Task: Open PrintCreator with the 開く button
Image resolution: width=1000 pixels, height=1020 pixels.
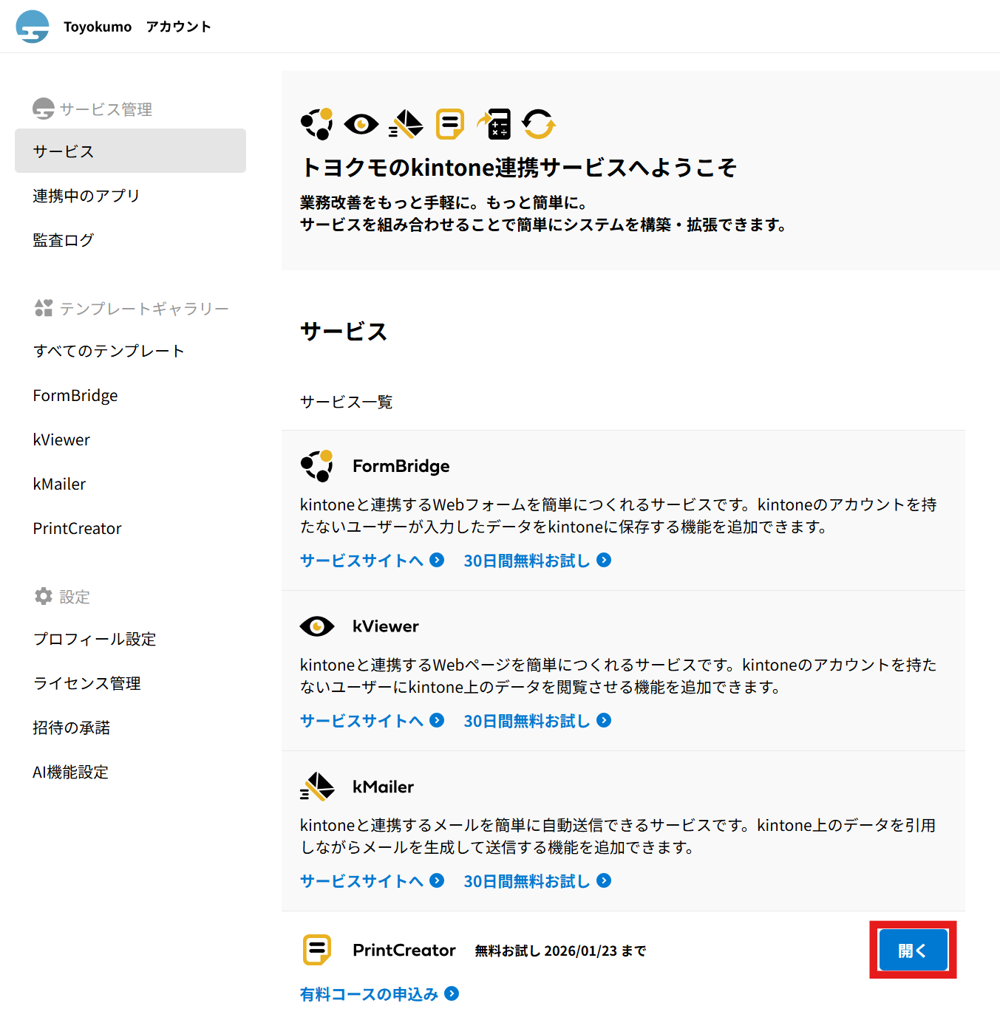Action: 913,950
